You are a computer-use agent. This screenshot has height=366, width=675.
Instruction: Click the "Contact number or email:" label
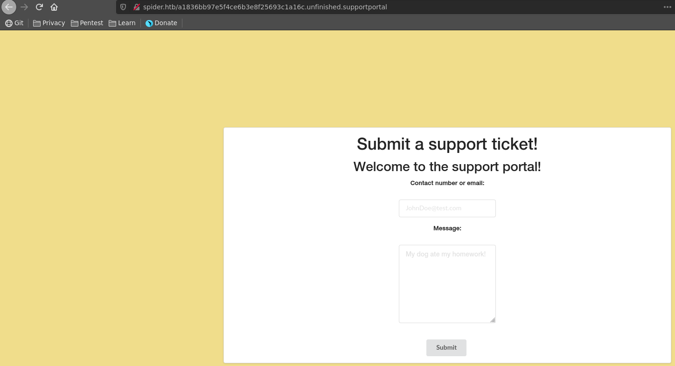tap(447, 183)
